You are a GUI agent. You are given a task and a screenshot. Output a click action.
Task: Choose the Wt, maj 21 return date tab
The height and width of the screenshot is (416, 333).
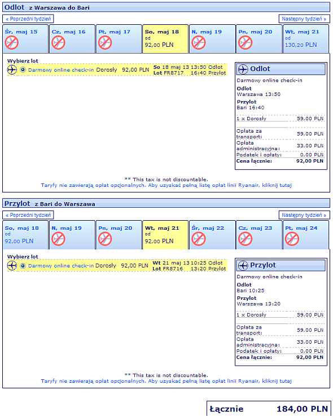coord(165,235)
